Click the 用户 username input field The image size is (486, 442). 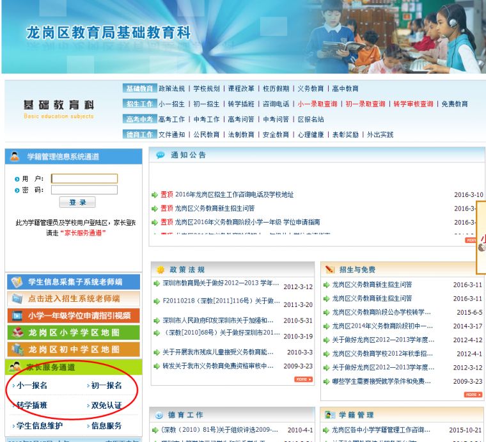click(x=84, y=178)
